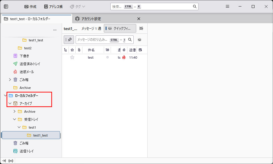Toggle the クイックフィルター quick filter bar
Image resolution: width=273 pixels, height=164 pixels.
coord(120,28)
